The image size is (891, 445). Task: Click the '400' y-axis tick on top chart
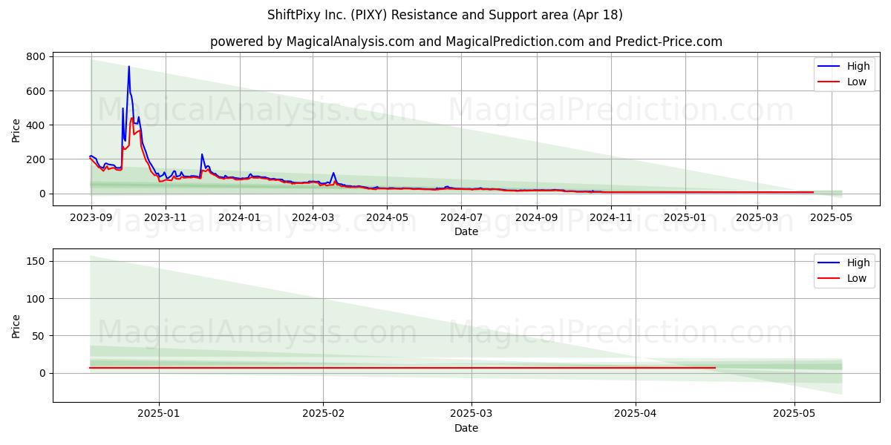pyautogui.click(x=37, y=125)
